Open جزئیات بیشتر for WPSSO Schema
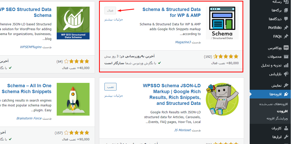Screen dimensions: 291x144 [x=114, y=95]
